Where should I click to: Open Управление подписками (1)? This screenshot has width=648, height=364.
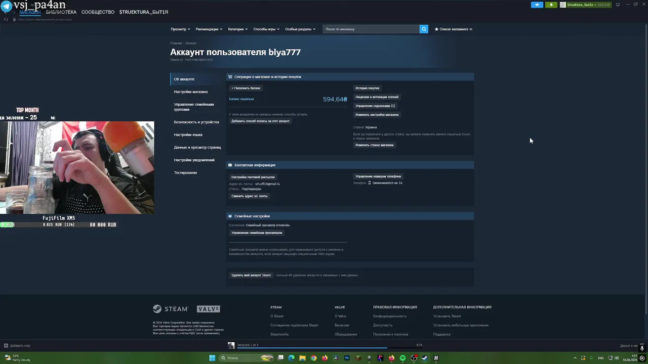tap(375, 106)
